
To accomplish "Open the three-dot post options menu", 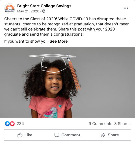I will (x=126, y=8).
